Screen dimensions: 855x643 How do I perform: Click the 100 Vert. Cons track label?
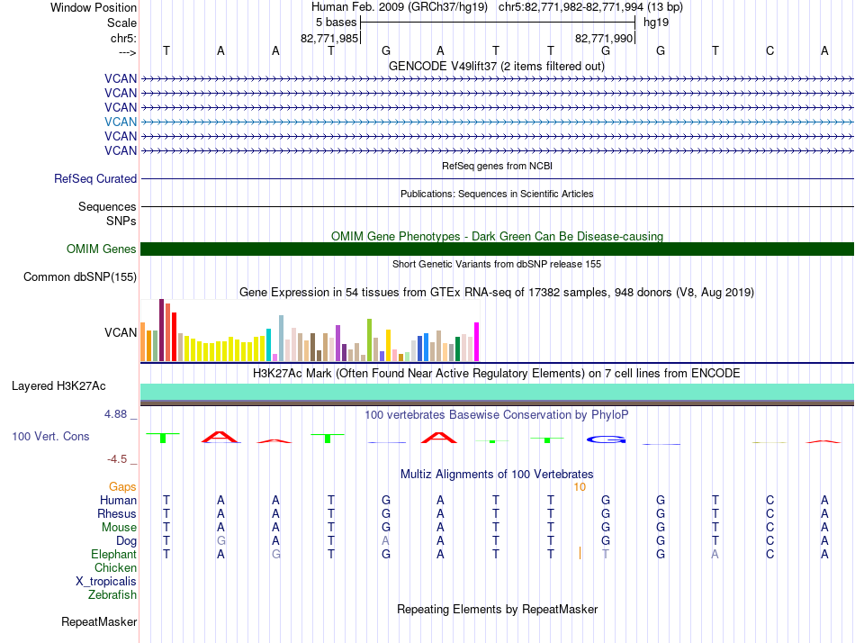(50, 436)
